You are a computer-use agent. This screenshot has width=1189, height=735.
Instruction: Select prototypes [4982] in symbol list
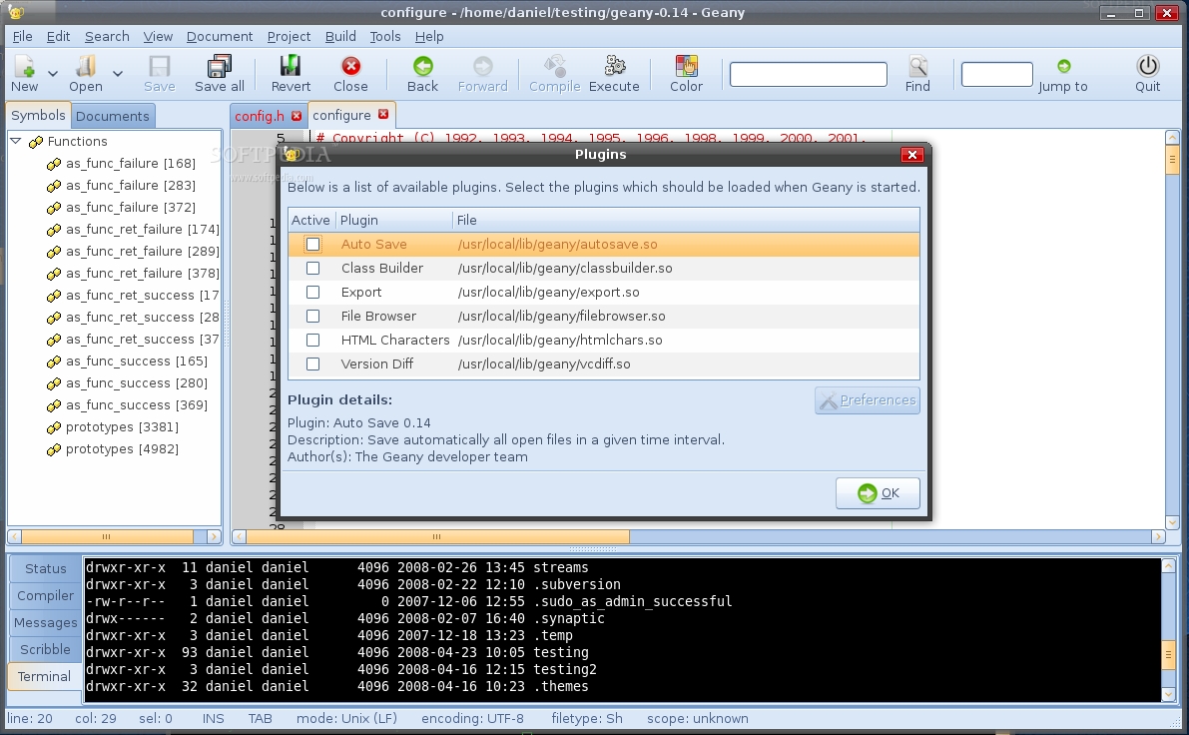point(122,449)
